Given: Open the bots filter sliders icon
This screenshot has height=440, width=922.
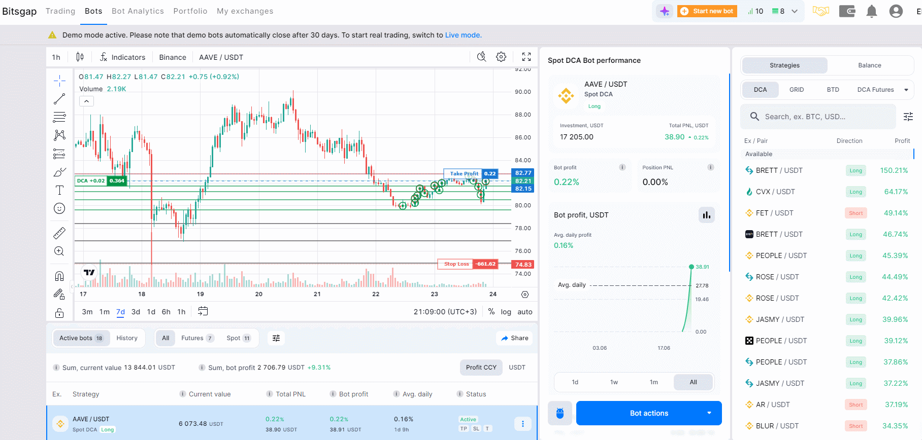Looking at the screenshot, I should (276, 338).
